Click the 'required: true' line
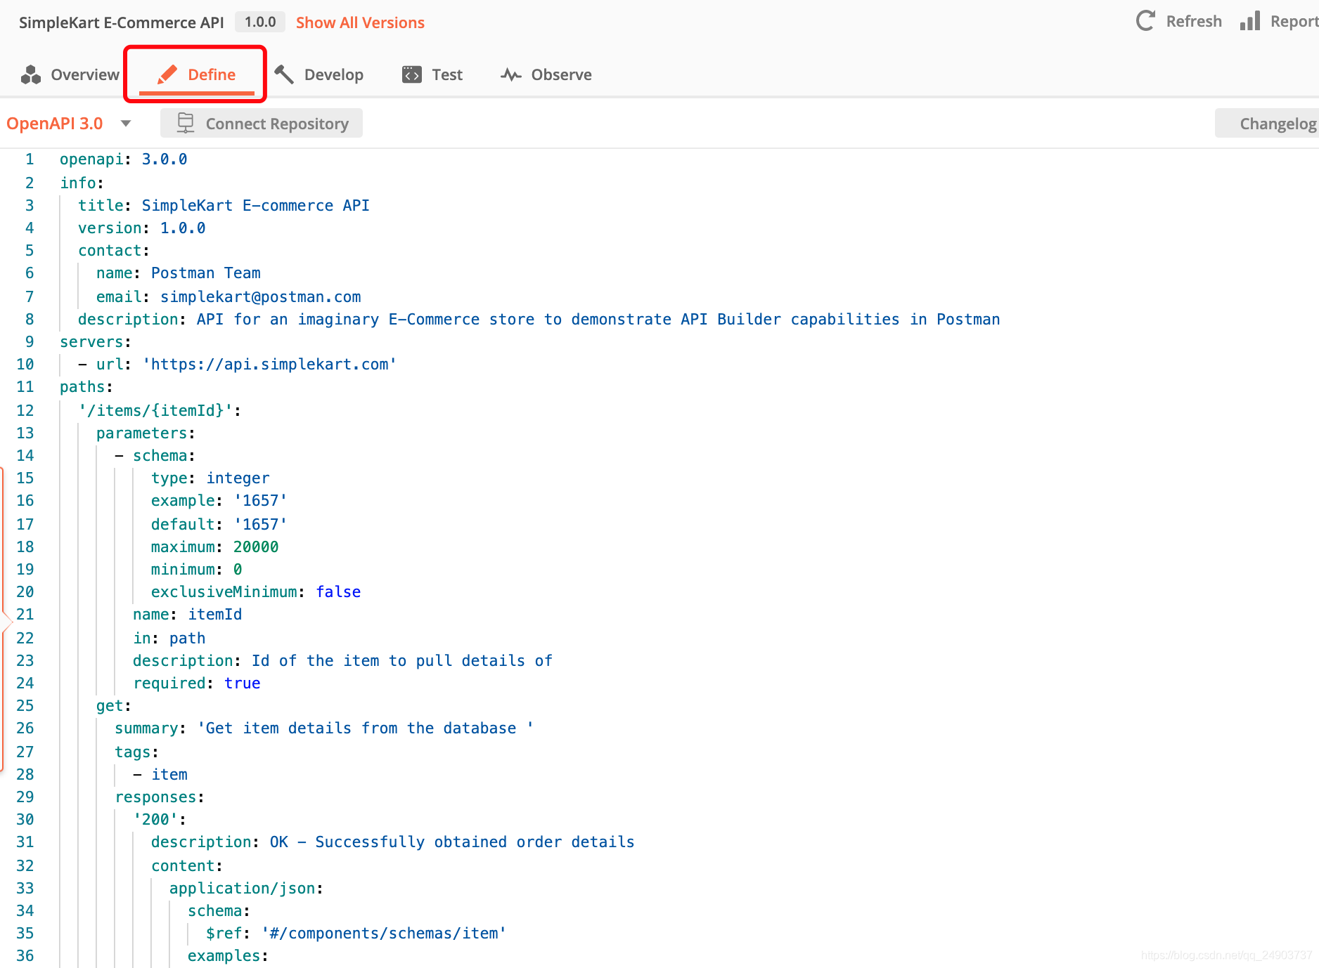This screenshot has width=1319, height=968. 197,683
